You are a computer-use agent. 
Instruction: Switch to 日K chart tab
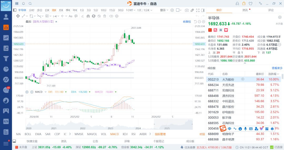pyautogui.click(x=47, y=10)
